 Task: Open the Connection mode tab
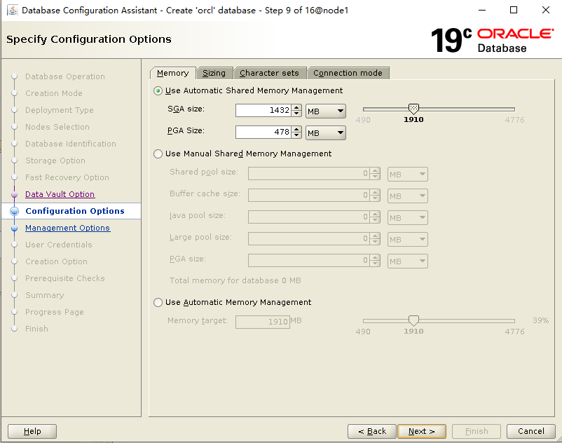coord(348,73)
